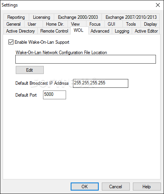Viewport: 164px width, 194px height.
Task: Select the Exchange 2000/2003 tab
Action: [x=78, y=17]
